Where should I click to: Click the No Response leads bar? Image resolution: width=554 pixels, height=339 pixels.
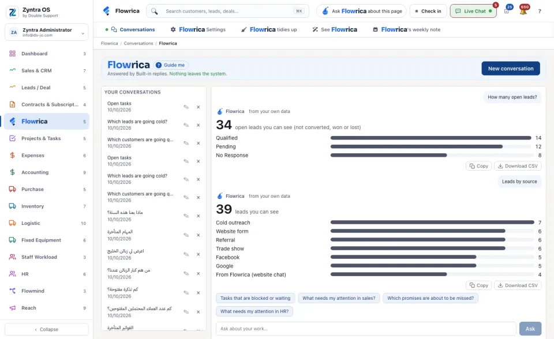coord(388,156)
